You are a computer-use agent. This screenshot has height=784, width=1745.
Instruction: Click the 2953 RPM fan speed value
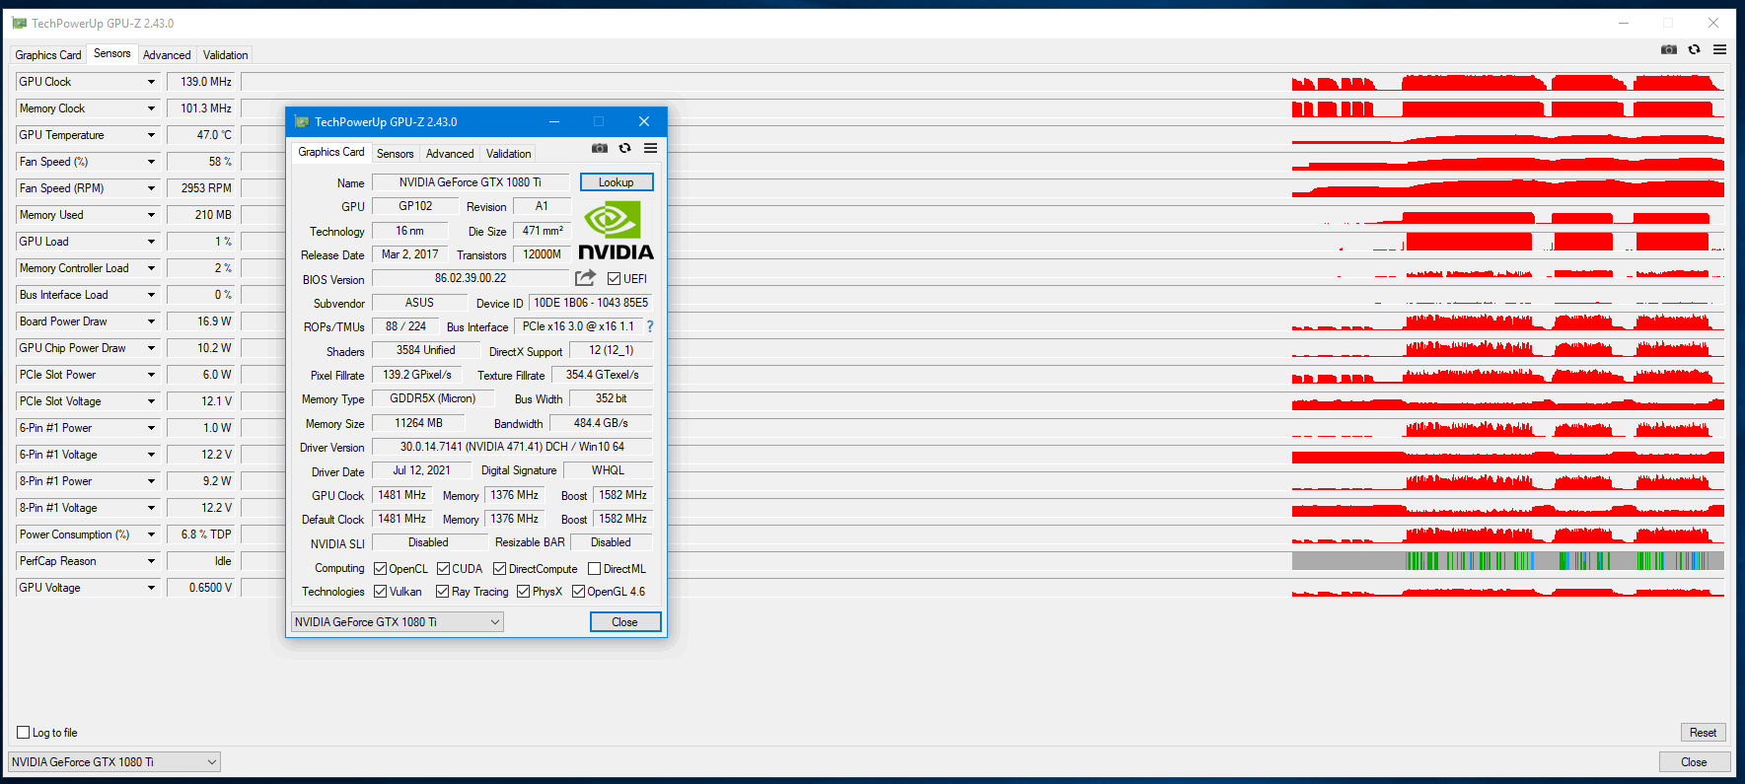pyautogui.click(x=202, y=188)
